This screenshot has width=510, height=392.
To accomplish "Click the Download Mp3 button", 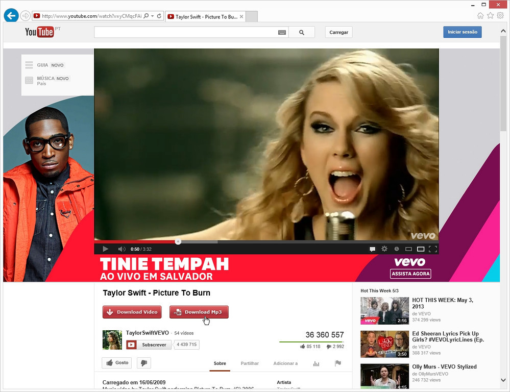I will click(199, 312).
